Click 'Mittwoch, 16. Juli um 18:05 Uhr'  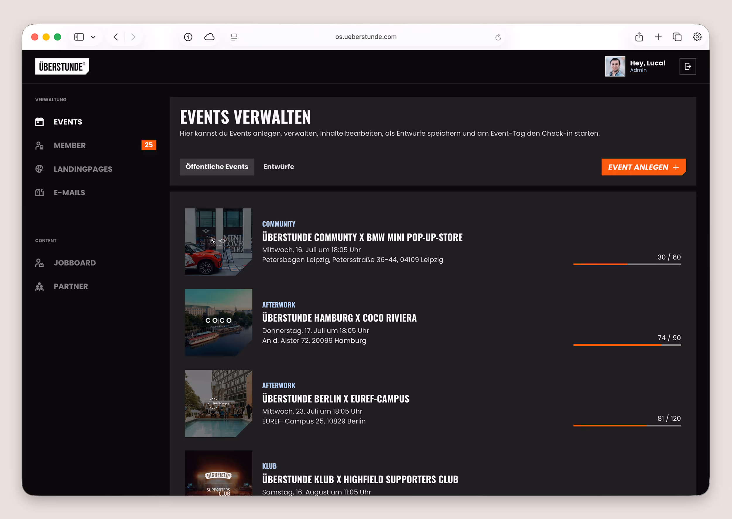[311, 250]
